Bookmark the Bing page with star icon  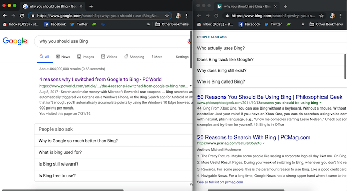coord(321,16)
